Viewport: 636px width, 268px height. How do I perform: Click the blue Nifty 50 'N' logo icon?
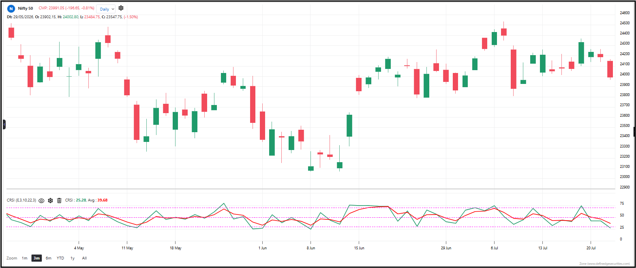pos(11,8)
